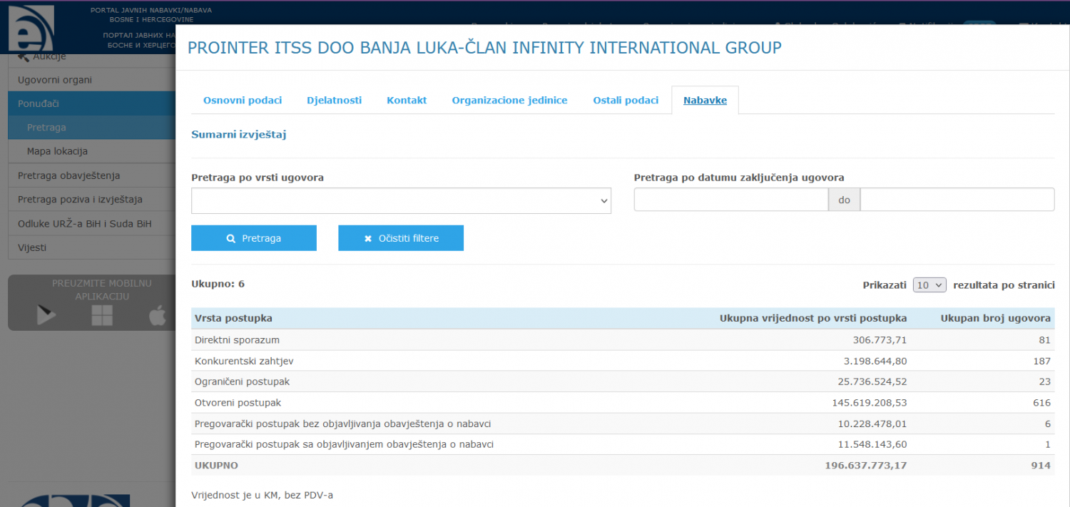The height and width of the screenshot is (507, 1070).
Task: Click the Vrsta postupka column header
Action: tap(233, 318)
